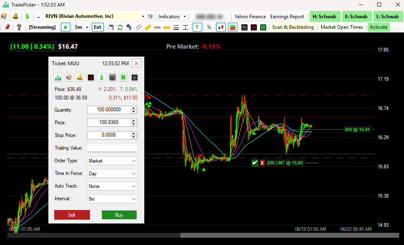The height and width of the screenshot is (245, 404).
Task: Select the E: Schwab account tab
Action: point(356,17)
